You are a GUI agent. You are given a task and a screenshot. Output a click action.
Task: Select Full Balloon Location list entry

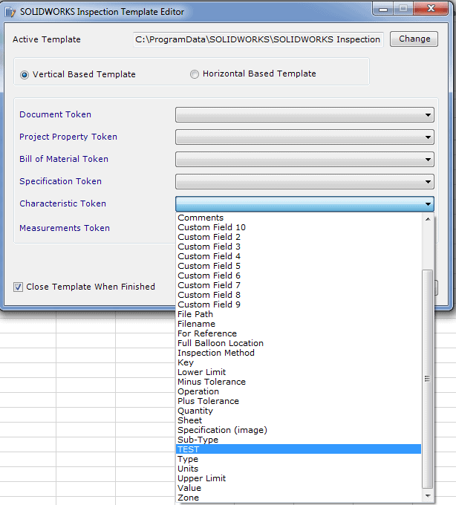tap(220, 343)
